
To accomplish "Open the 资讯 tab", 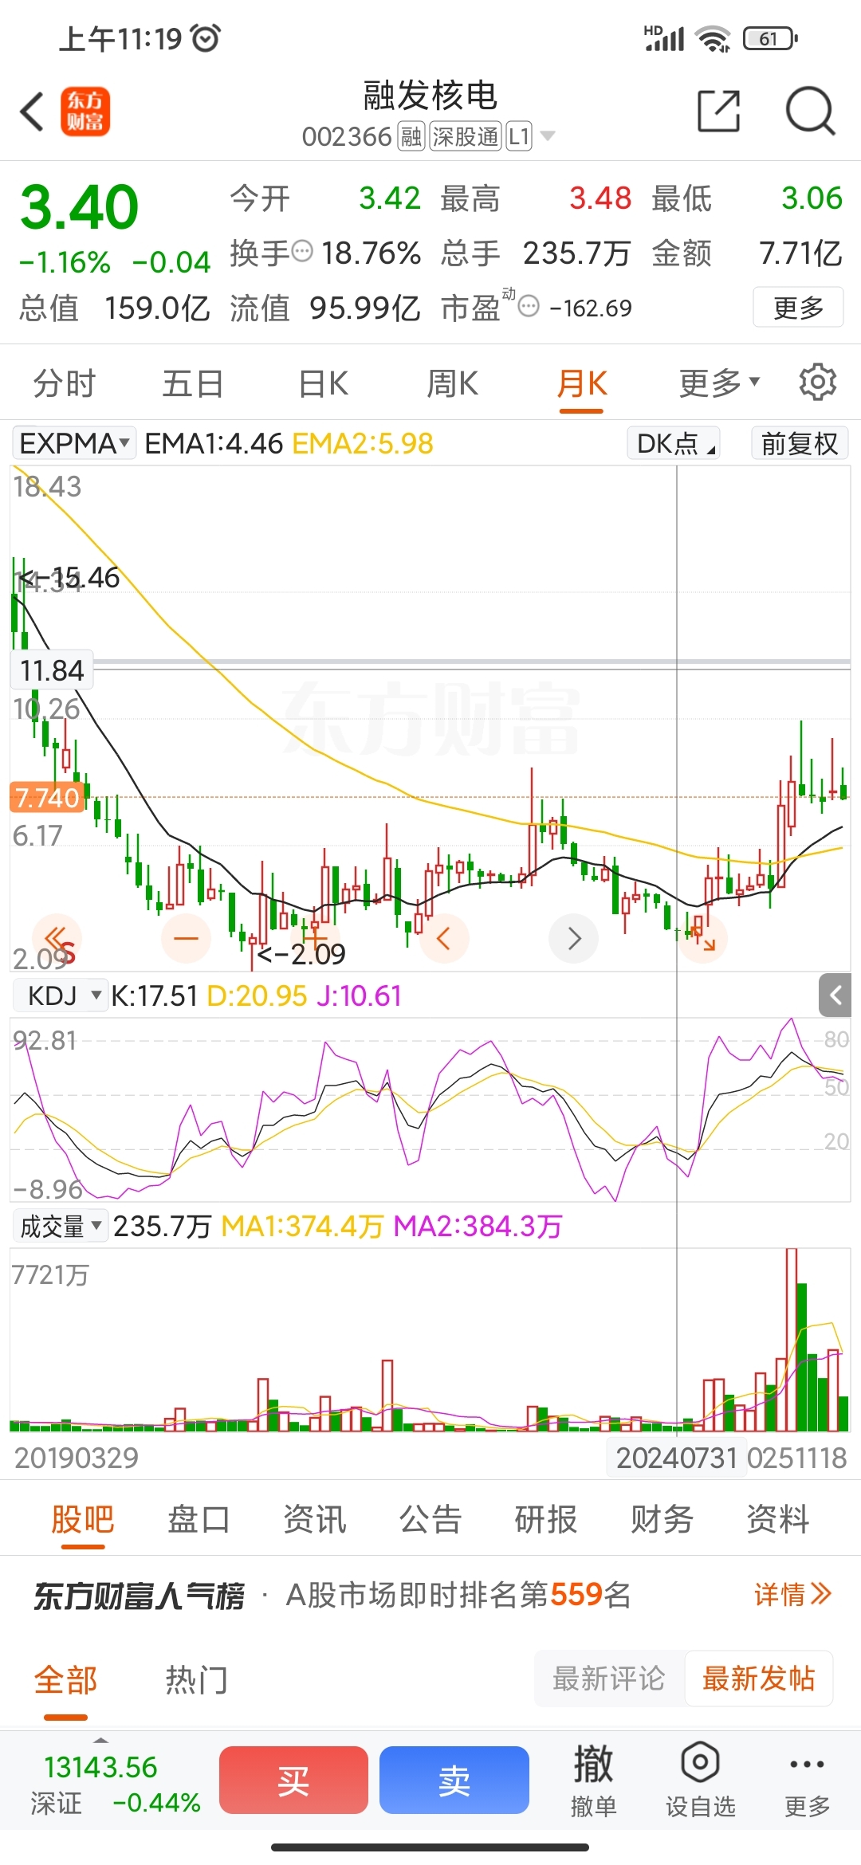I will pos(314,1518).
